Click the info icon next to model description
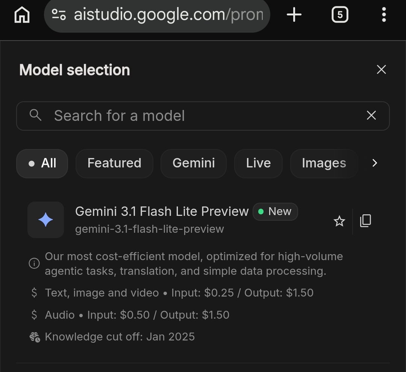The height and width of the screenshot is (372, 406). pyautogui.click(x=33, y=263)
